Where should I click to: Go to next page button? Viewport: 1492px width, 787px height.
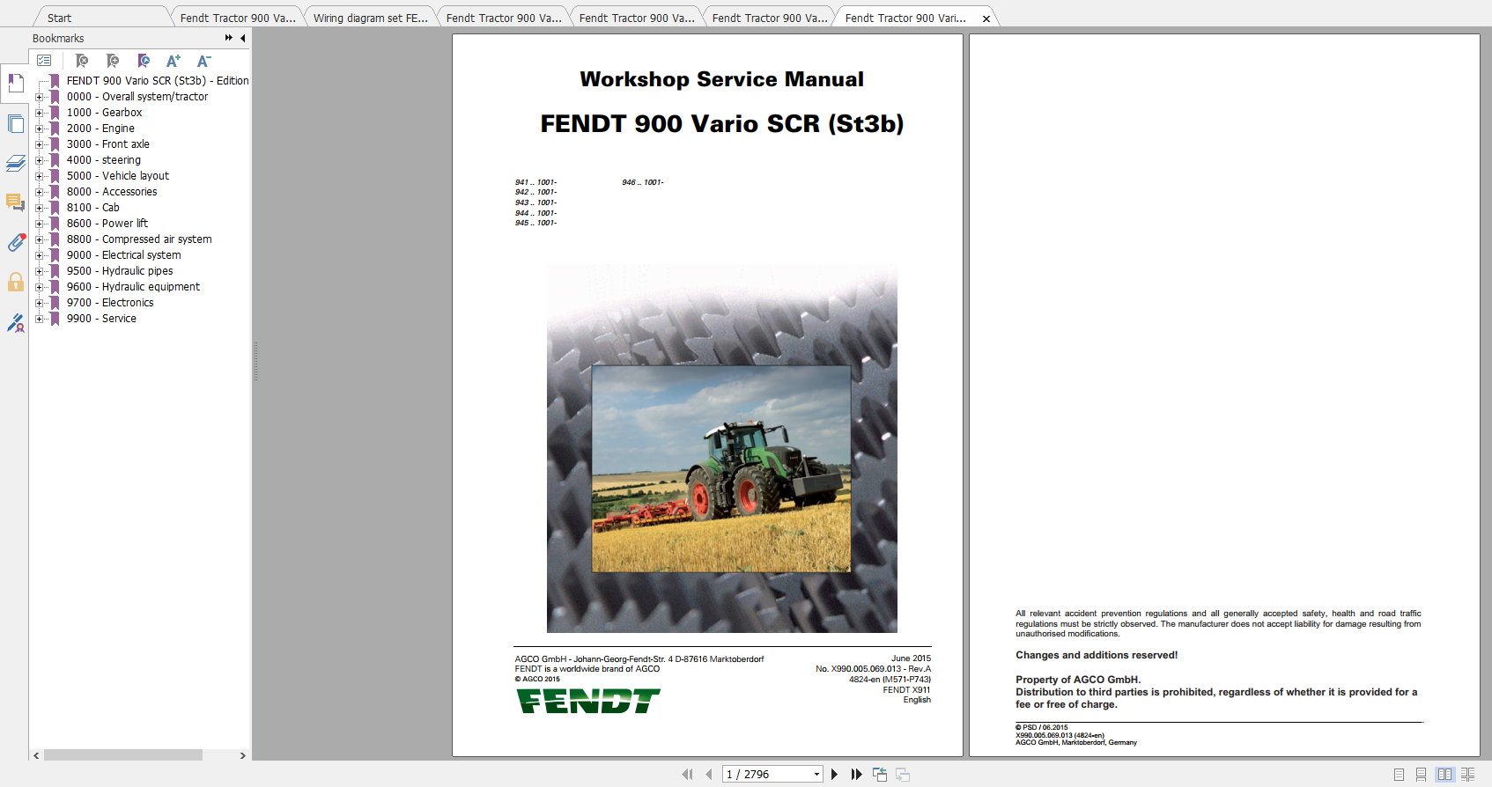[x=834, y=774]
